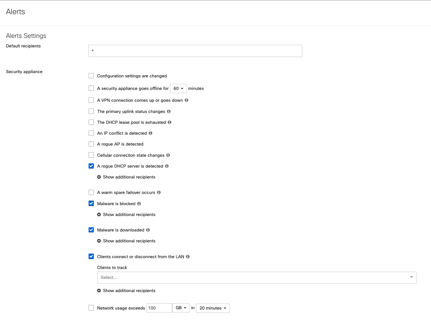Click the info icon beside "A VPN connection comes up or goes down"
Image resolution: width=431 pixels, height=326 pixels.
(x=186, y=100)
